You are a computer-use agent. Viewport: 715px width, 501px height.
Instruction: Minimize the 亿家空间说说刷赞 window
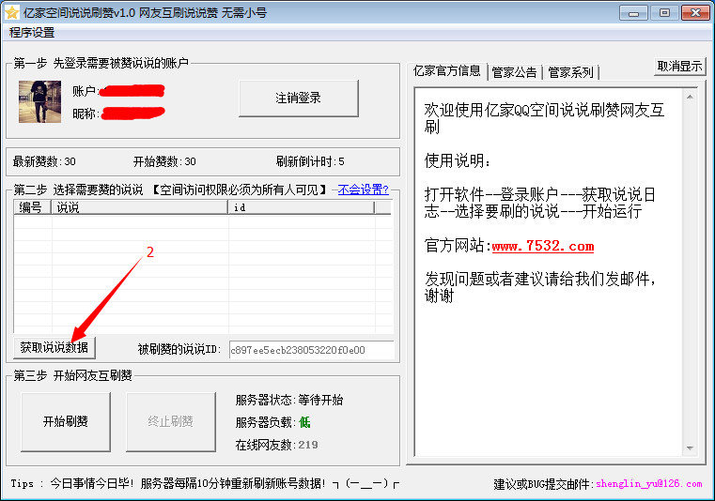[633, 13]
